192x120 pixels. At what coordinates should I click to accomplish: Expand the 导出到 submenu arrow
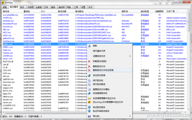point(130,116)
